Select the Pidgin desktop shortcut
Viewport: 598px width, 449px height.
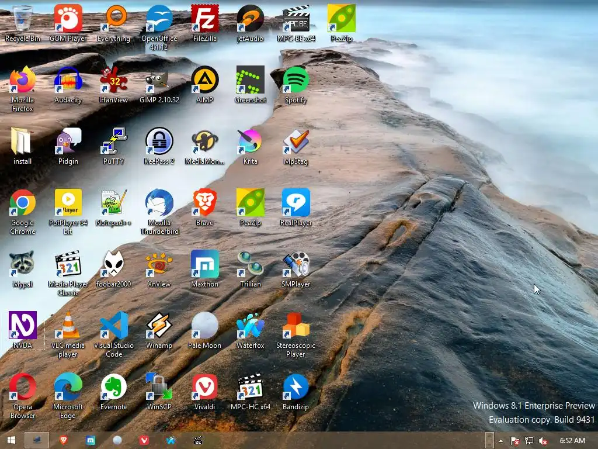click(x=68, y=146)
